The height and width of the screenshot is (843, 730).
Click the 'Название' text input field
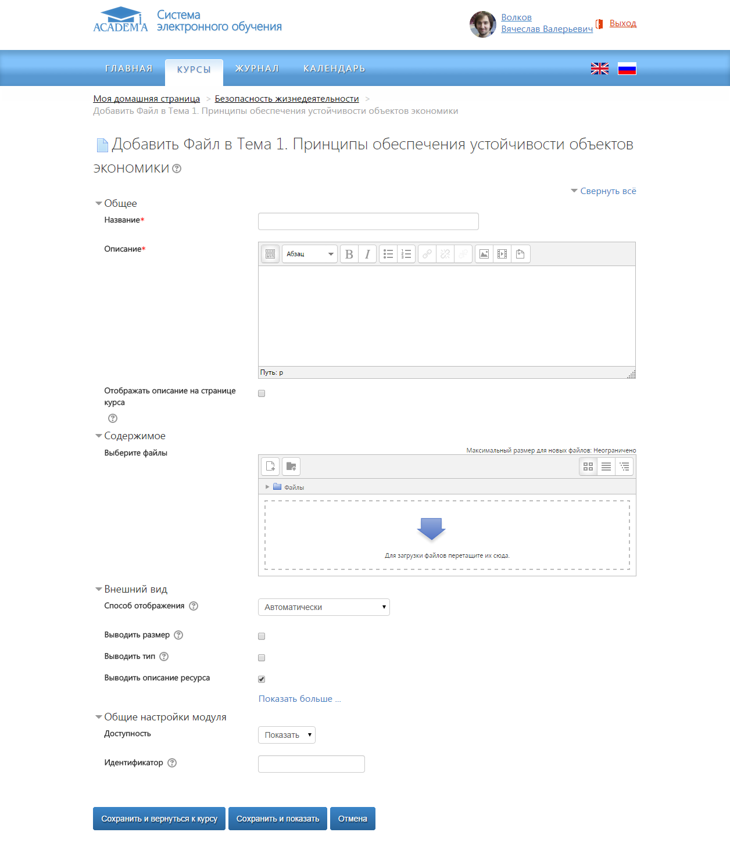[368, 221]
